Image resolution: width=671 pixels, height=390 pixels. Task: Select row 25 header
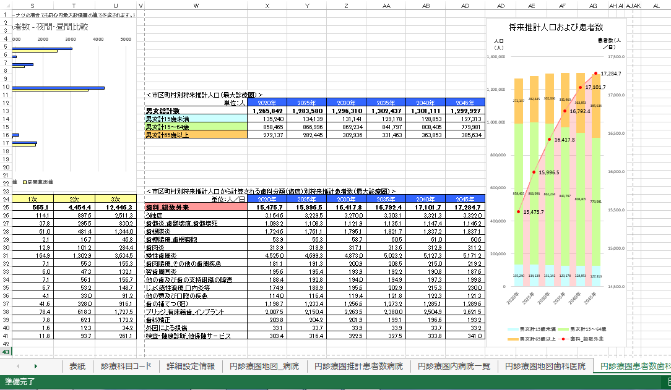point(6,207)
